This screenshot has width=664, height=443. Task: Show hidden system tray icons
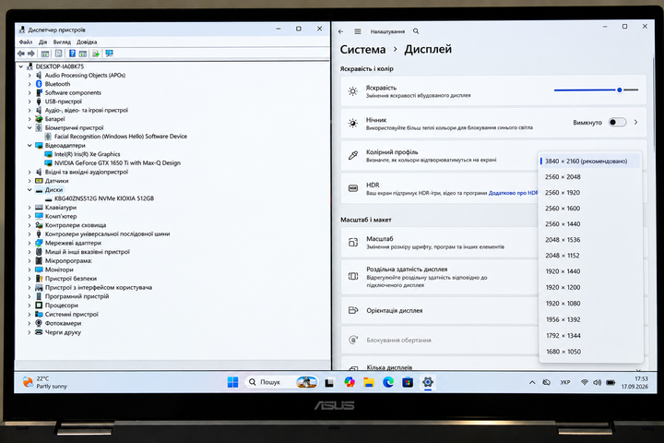tap(532, 382)
